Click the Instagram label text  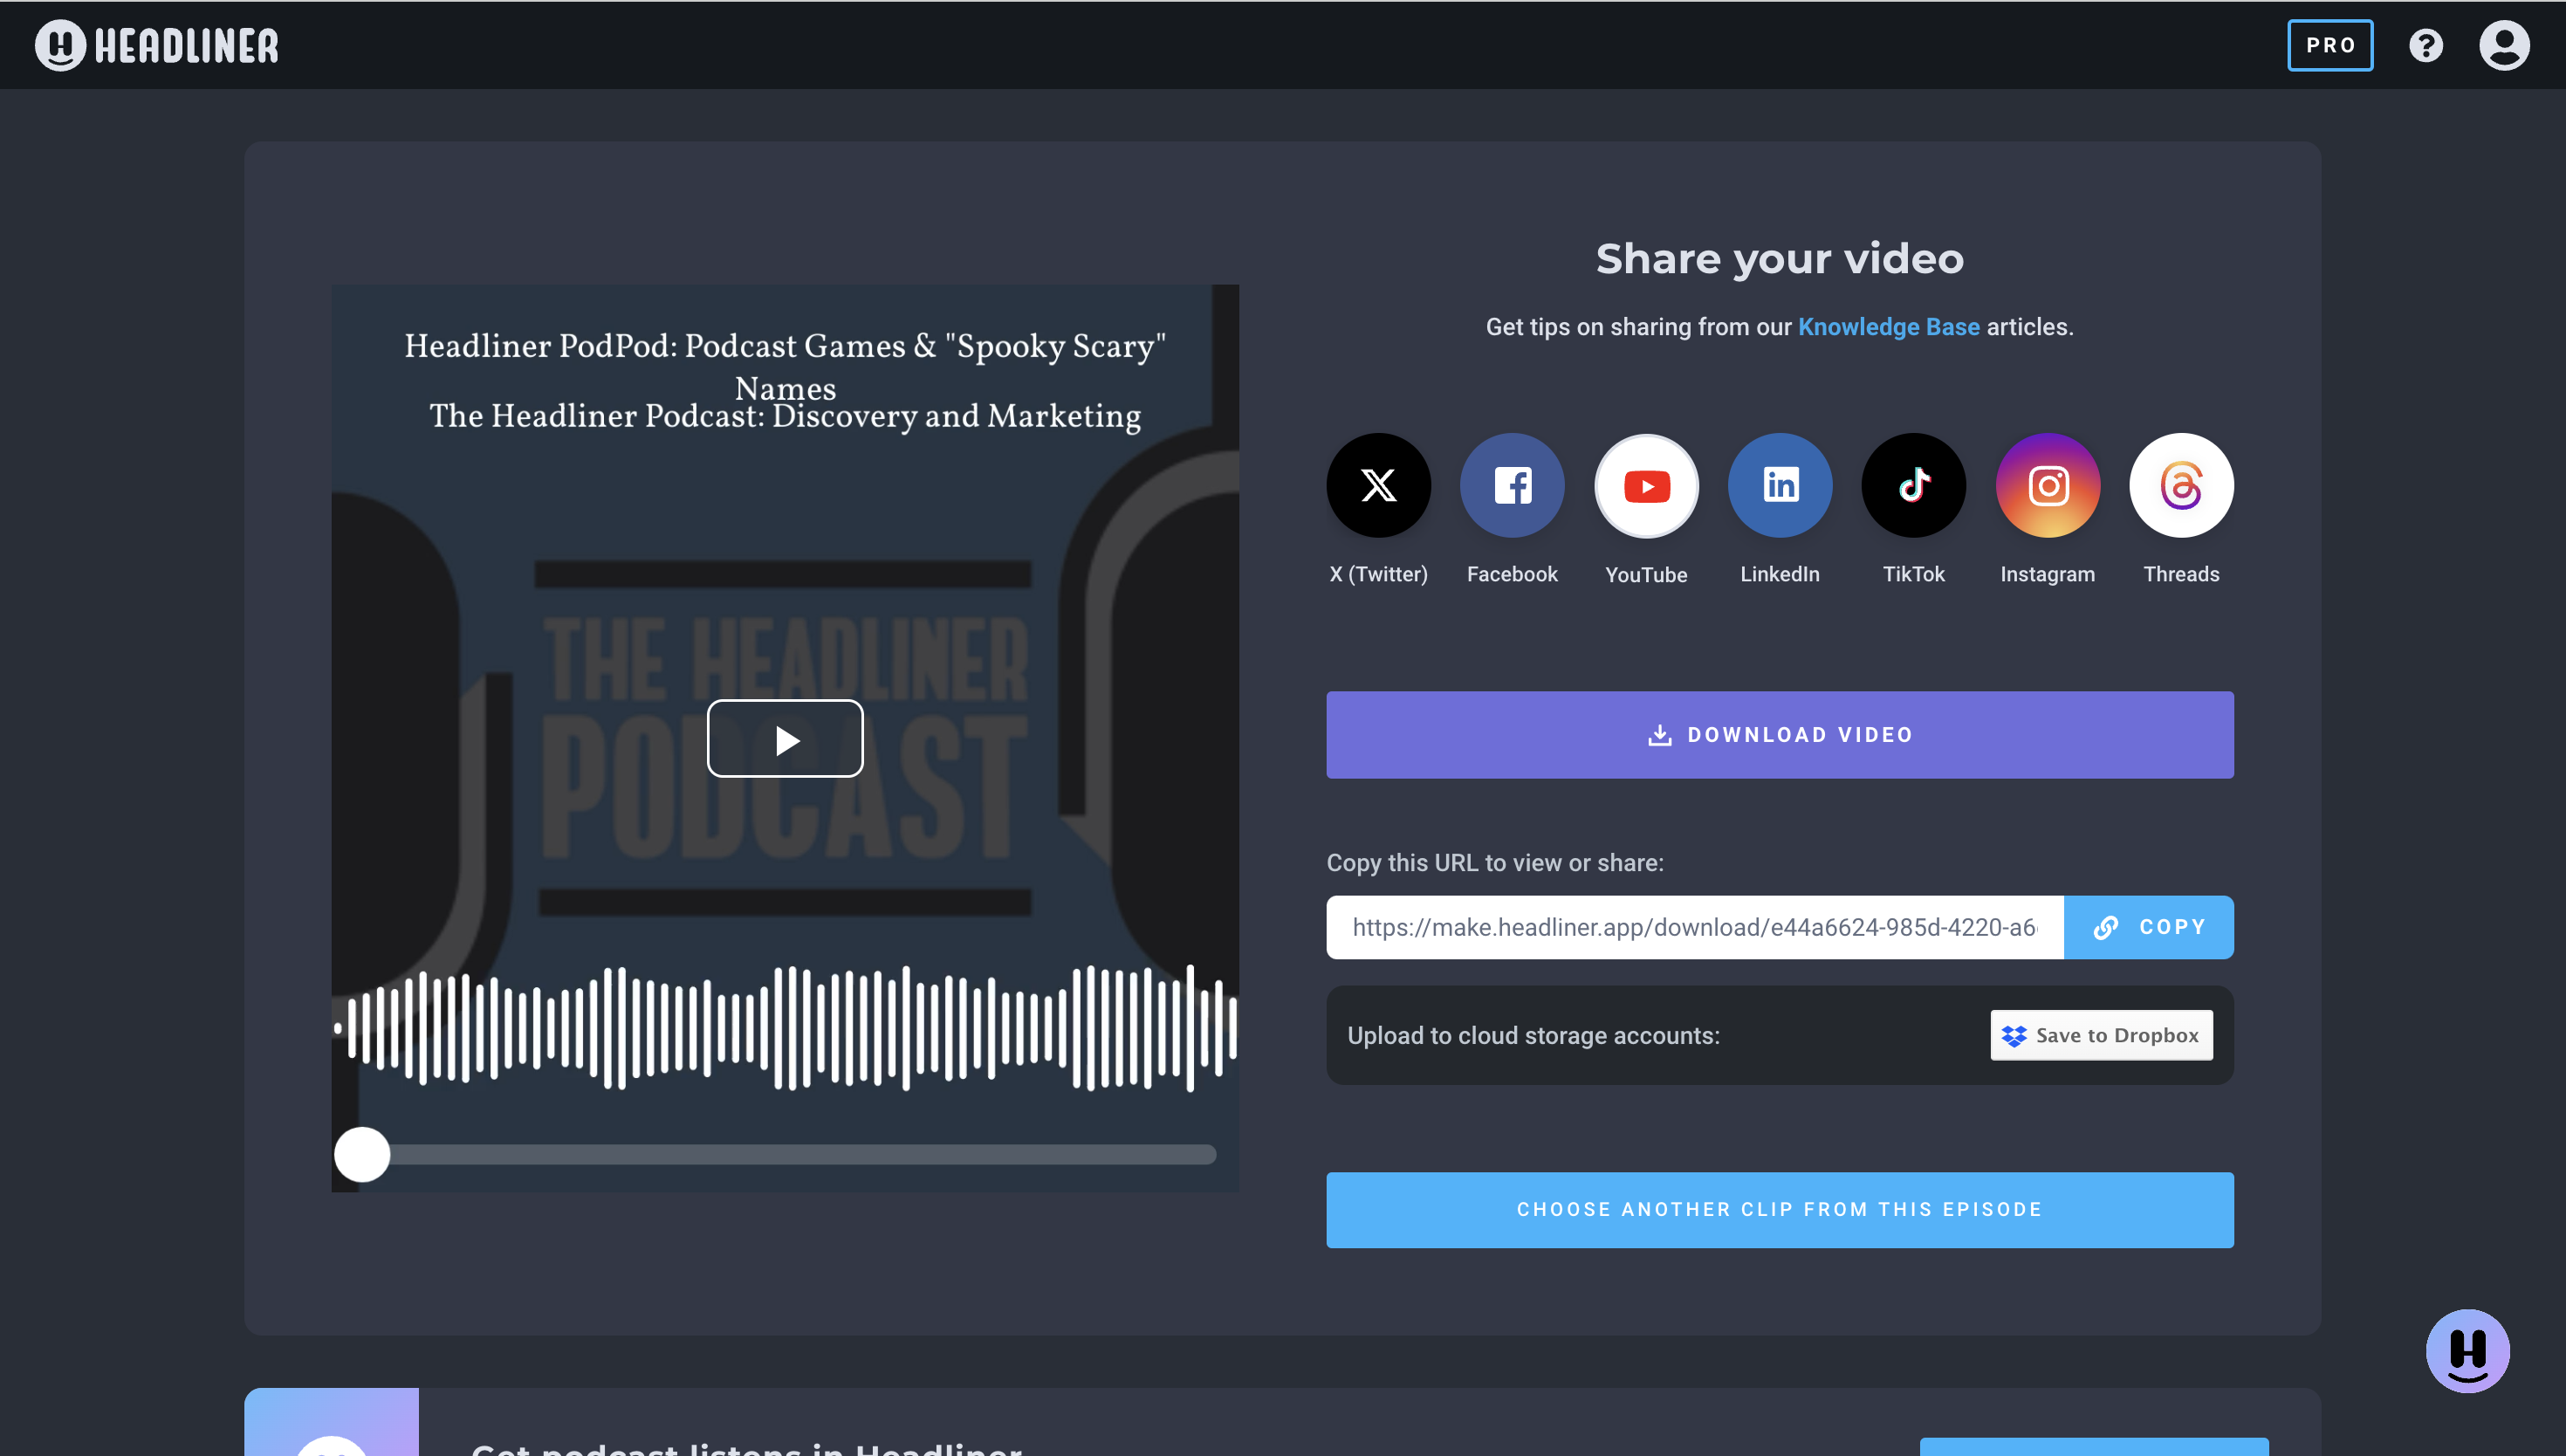2048,574
